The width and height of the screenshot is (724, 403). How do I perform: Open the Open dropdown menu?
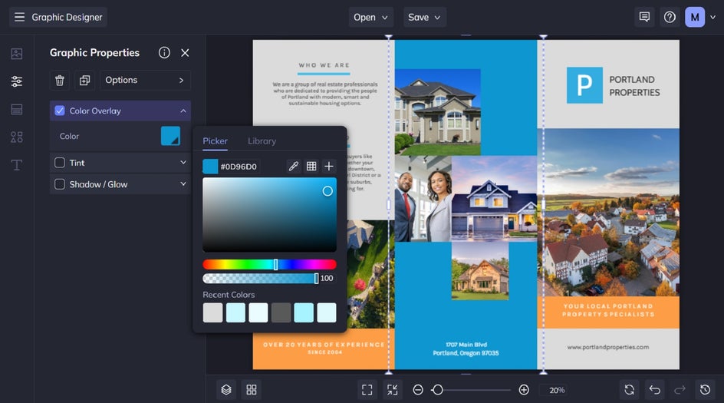tap(370, 17)
